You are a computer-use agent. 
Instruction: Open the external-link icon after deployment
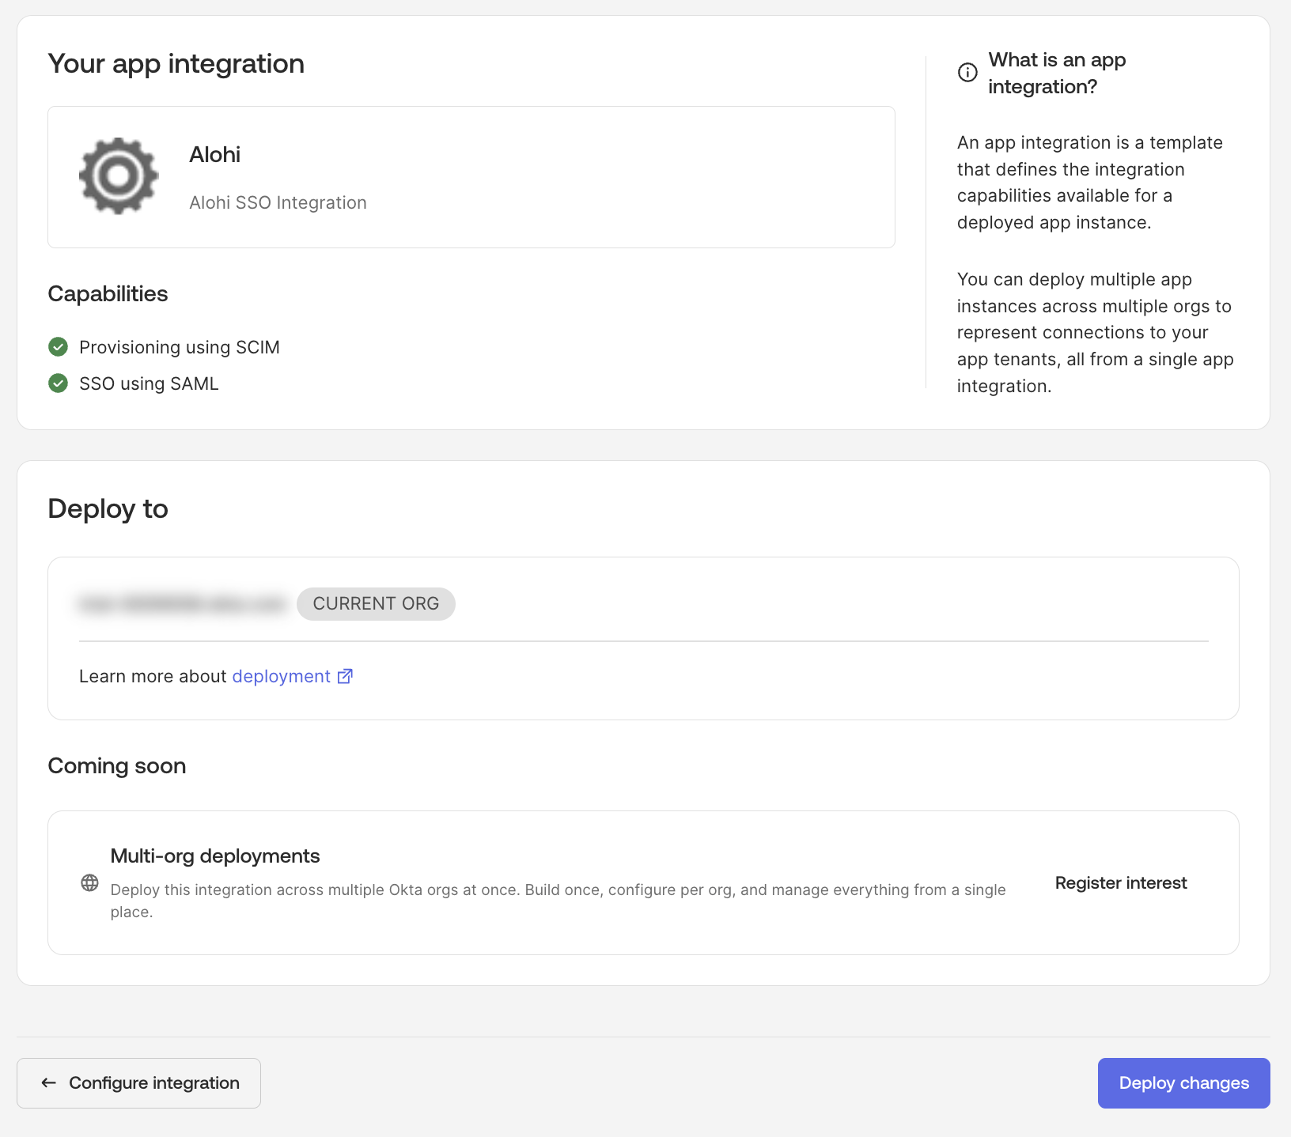[345, 676]
